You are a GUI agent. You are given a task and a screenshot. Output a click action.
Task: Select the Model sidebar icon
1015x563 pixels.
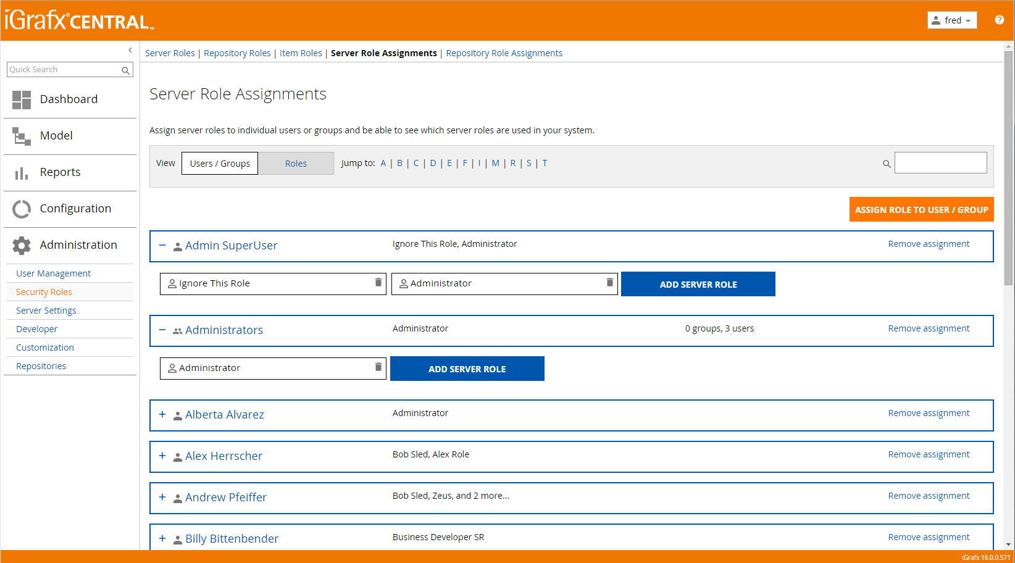pos(22,135)
